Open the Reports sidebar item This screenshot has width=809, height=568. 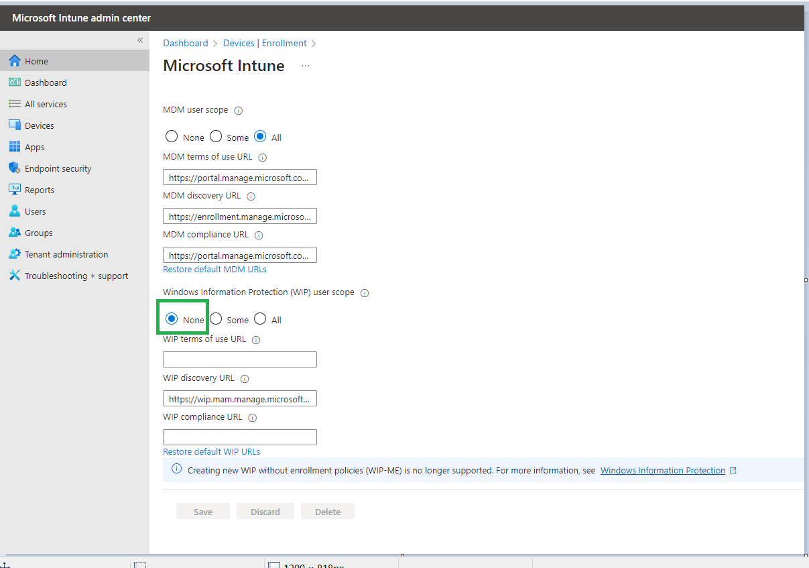pos(74,190)
